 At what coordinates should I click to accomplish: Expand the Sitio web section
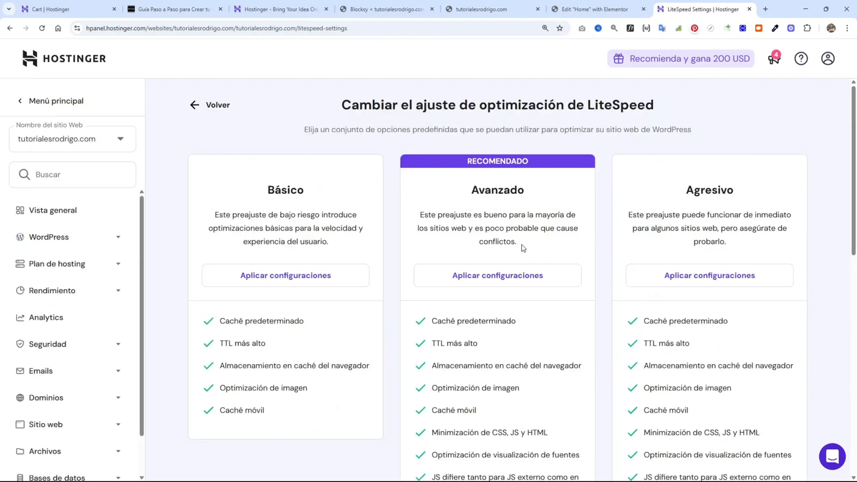118,424
